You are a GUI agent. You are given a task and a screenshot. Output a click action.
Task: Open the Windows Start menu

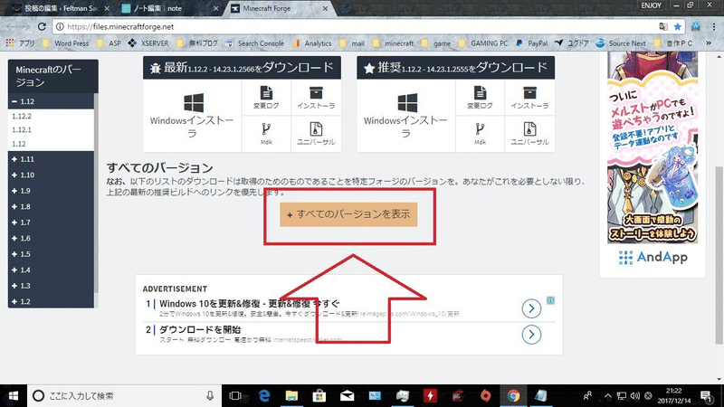tap(14, 396)
